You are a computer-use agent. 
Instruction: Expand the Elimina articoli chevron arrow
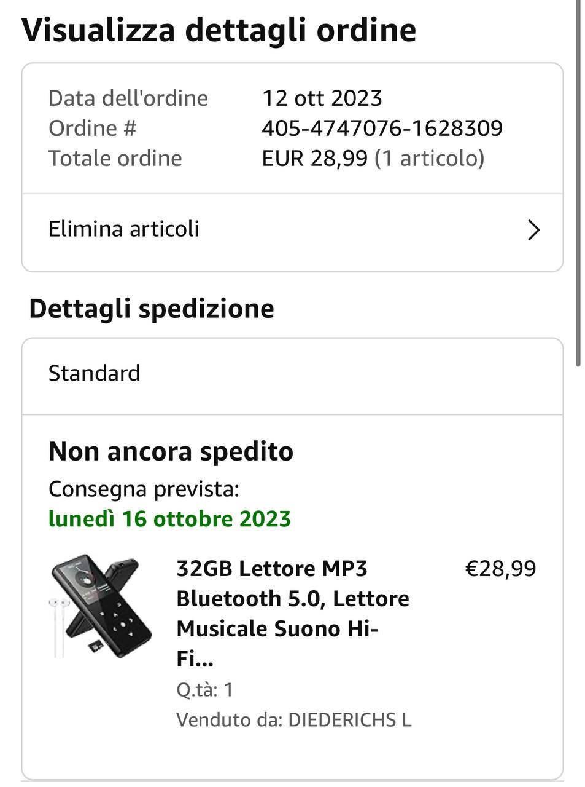tap(533, 230)
